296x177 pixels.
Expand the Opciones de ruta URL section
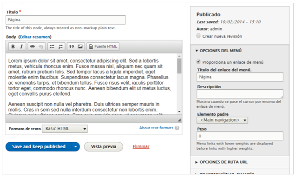222,162
